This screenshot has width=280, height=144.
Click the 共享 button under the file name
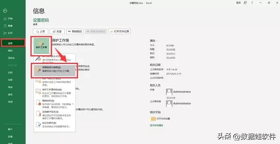pyautogui.click(x=57, y=32)
